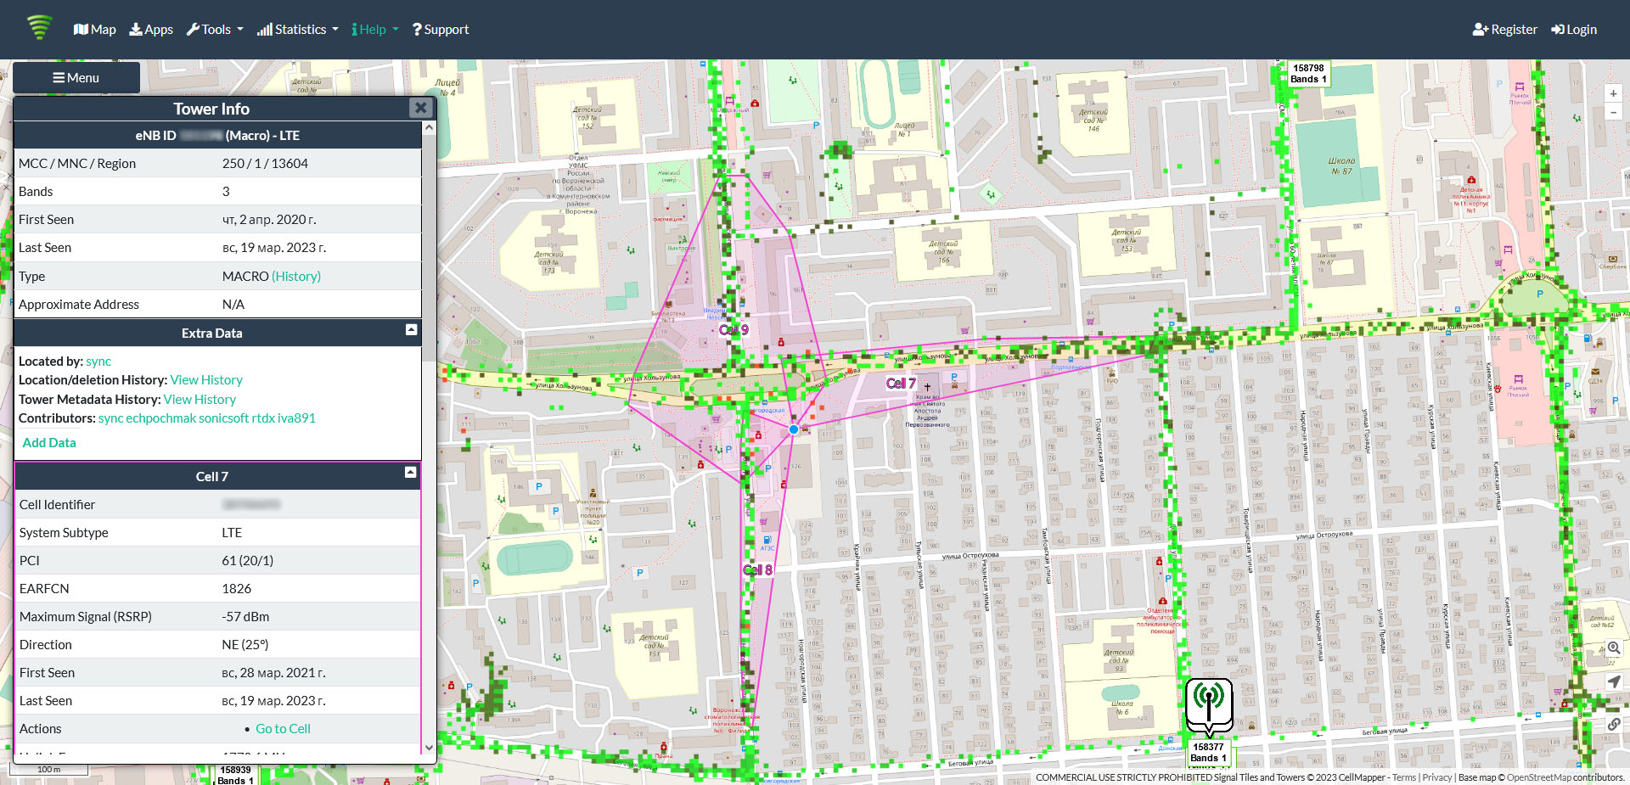
Task: Click the Add Data link
Action: point(48,442)
